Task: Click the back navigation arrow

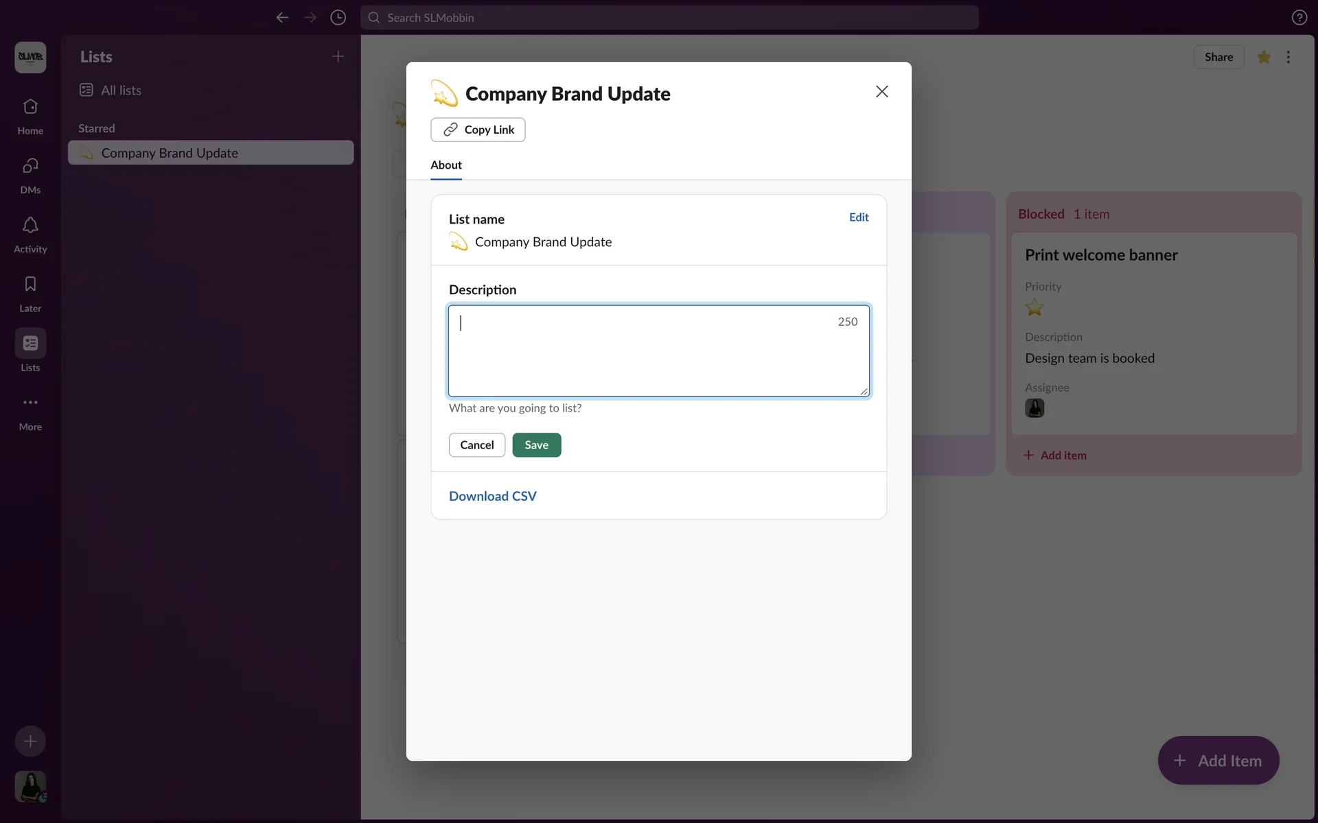Action: pyautogui.click(x=282, y=18)
